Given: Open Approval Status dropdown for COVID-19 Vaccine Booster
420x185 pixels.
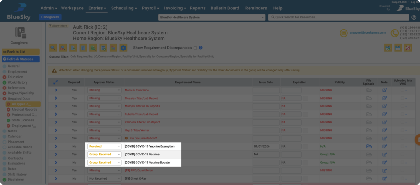Looking at the screenshot, I should tap(104, 162).
